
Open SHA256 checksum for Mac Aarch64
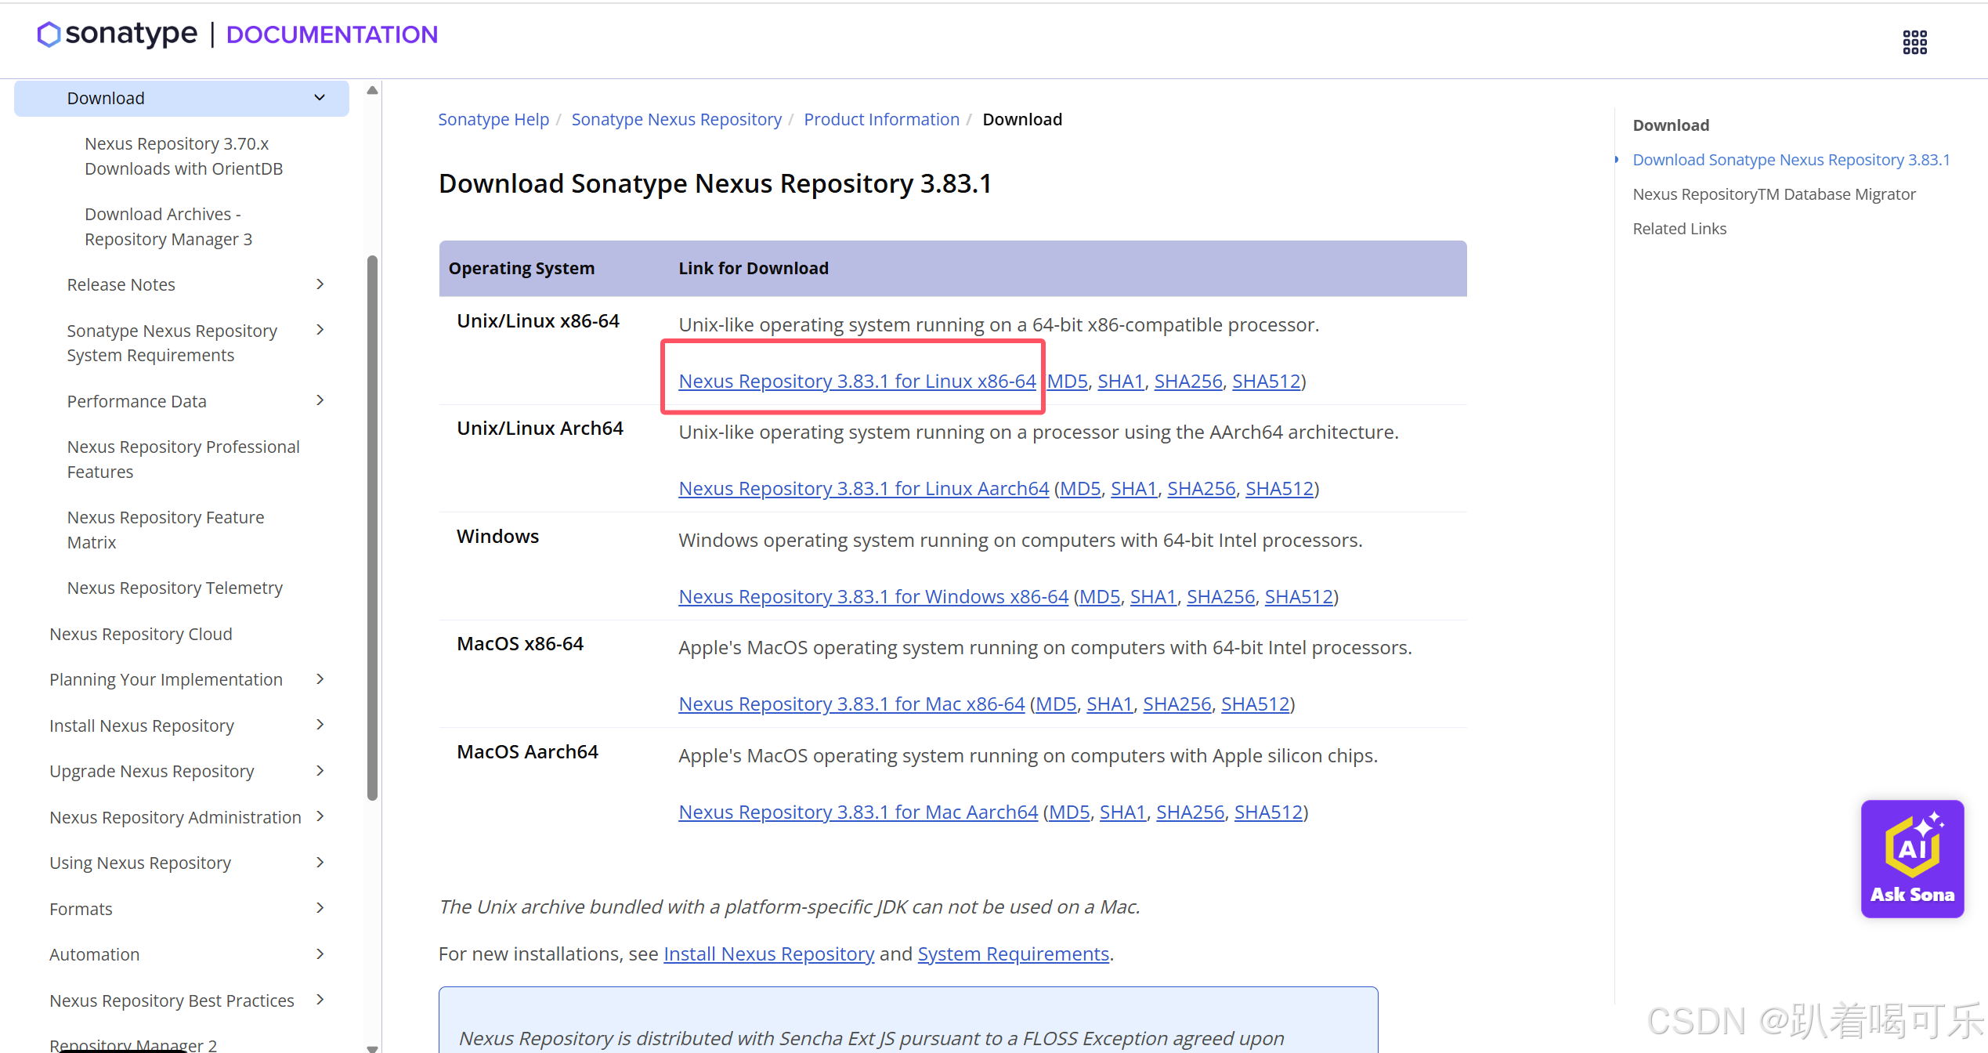(x=1190, y=812)
